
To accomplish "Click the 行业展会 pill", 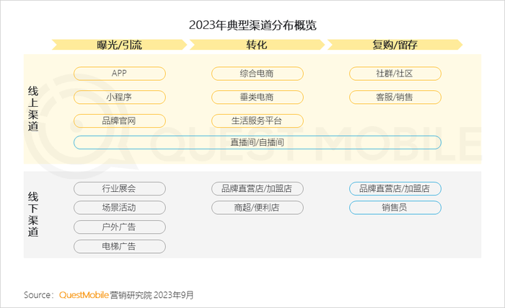I will (120, 188).
